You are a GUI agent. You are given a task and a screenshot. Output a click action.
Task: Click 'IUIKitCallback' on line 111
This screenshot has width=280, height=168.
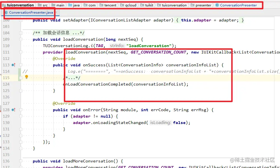219,52
